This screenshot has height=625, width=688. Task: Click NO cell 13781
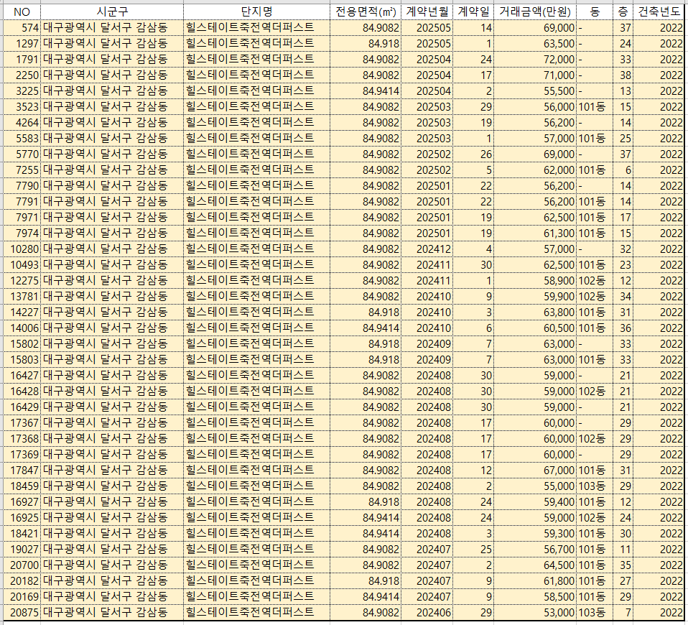point(22,296)
